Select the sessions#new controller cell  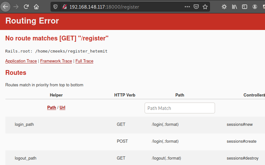coord(240,125)
